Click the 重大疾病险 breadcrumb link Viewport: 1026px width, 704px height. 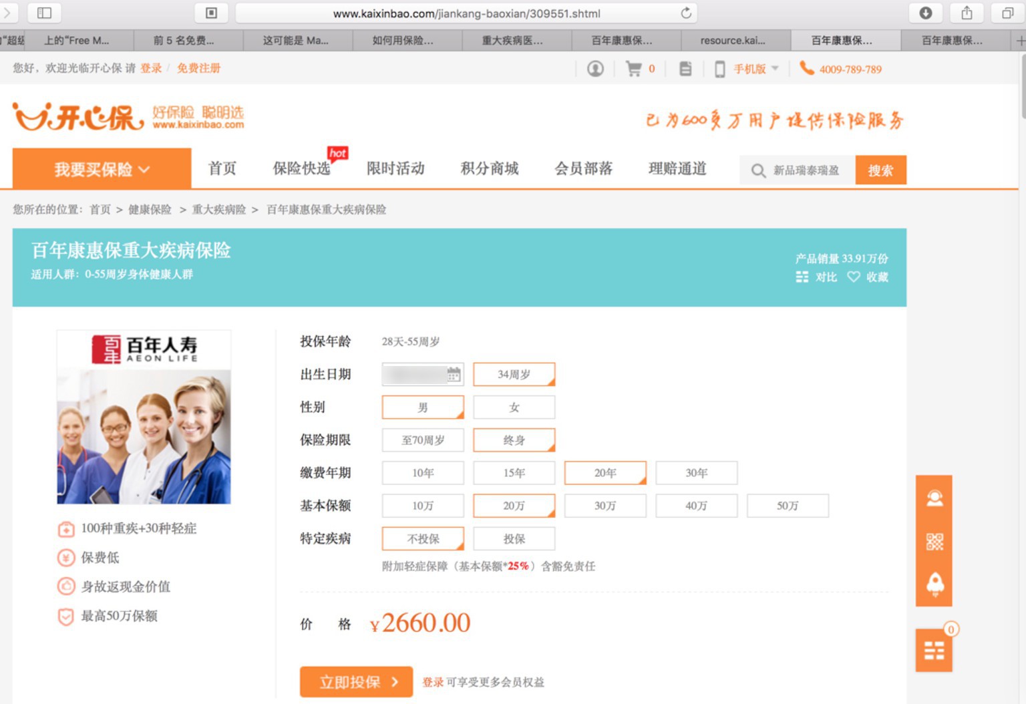219,210
